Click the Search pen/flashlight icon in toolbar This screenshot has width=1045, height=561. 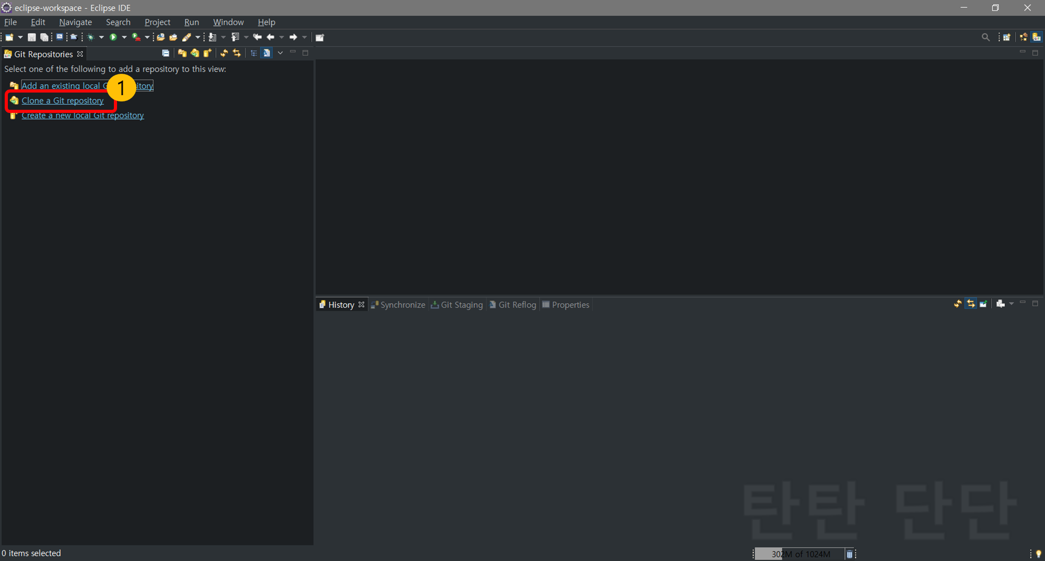(x=187, y=37)
